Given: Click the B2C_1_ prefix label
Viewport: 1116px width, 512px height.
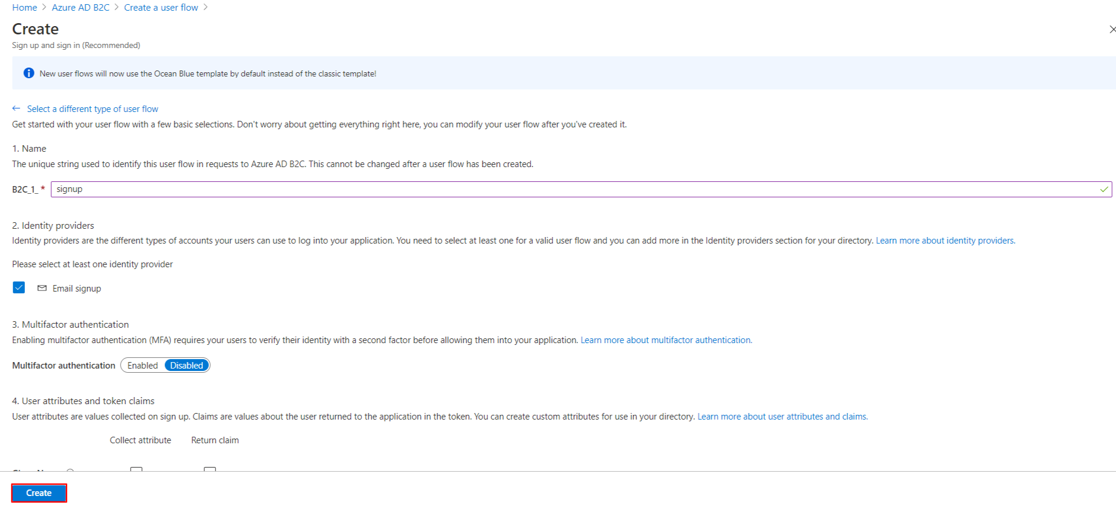Looking at the screenshot, I should click(x=25, y=190).
